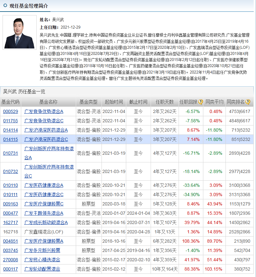Open fund code 000529 link

pyautogui.click(x=11, y=111)
